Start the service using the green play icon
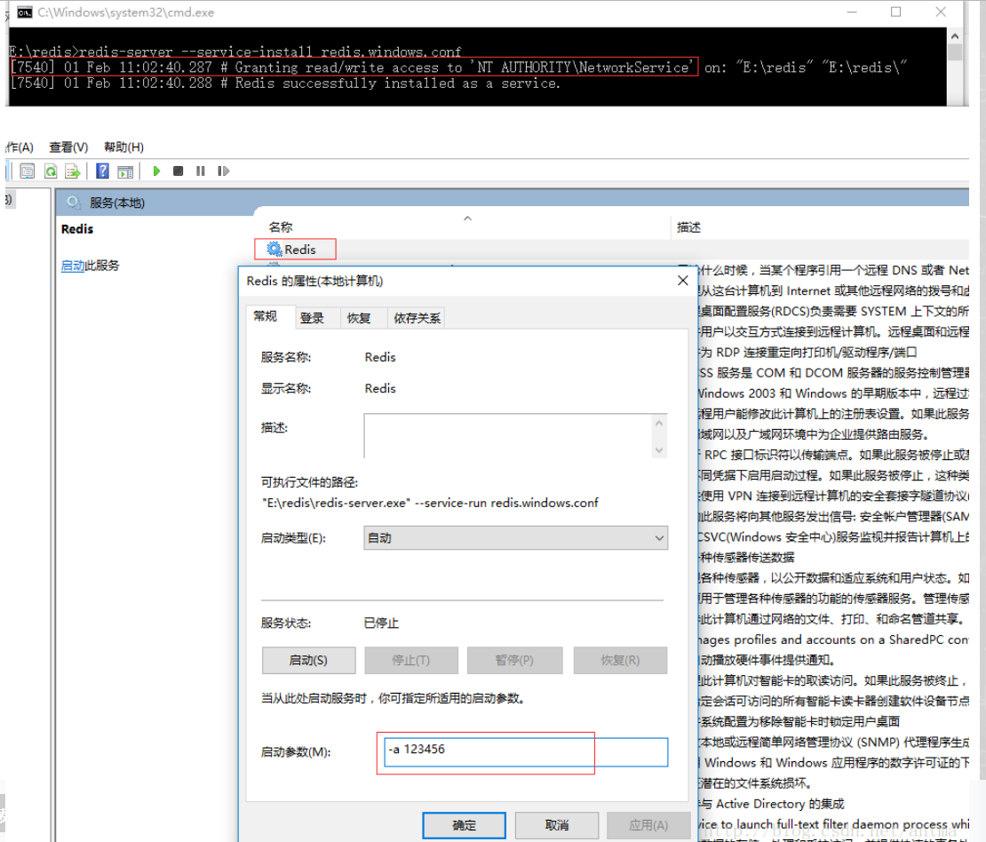The height and width of the screenshot is (842, 986). point(157,171)
